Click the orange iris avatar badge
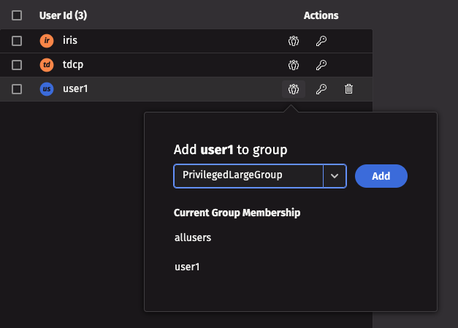This screenshot has width=458, height=328. point(47,42)
